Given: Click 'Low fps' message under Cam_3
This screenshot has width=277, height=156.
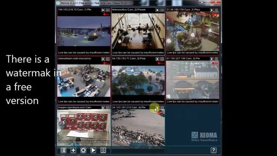Looking at the screenshot, I should pos(193,53).
